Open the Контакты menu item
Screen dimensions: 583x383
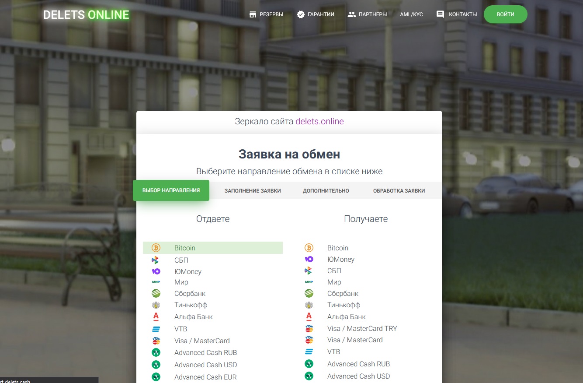click(x=457, y=14)
